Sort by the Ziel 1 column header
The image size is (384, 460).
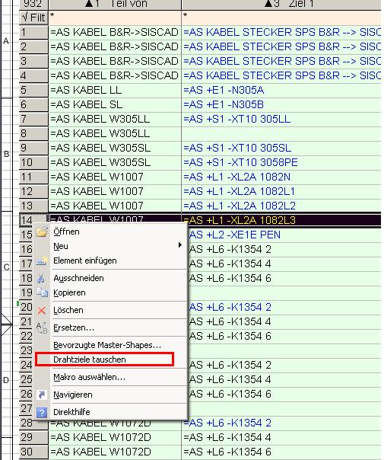(281, 4)
